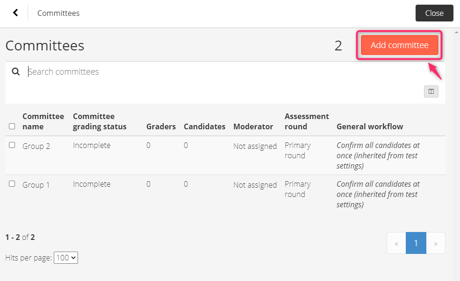
Task: Click scrollbar up arrow
Action: 456,32
